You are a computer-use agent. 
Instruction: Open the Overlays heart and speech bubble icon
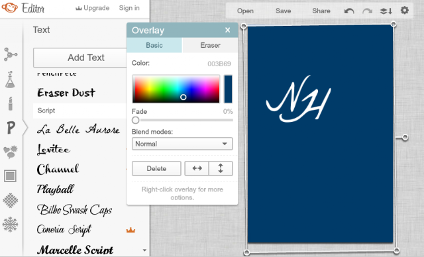pyautogui.click(x=11, y=152)
